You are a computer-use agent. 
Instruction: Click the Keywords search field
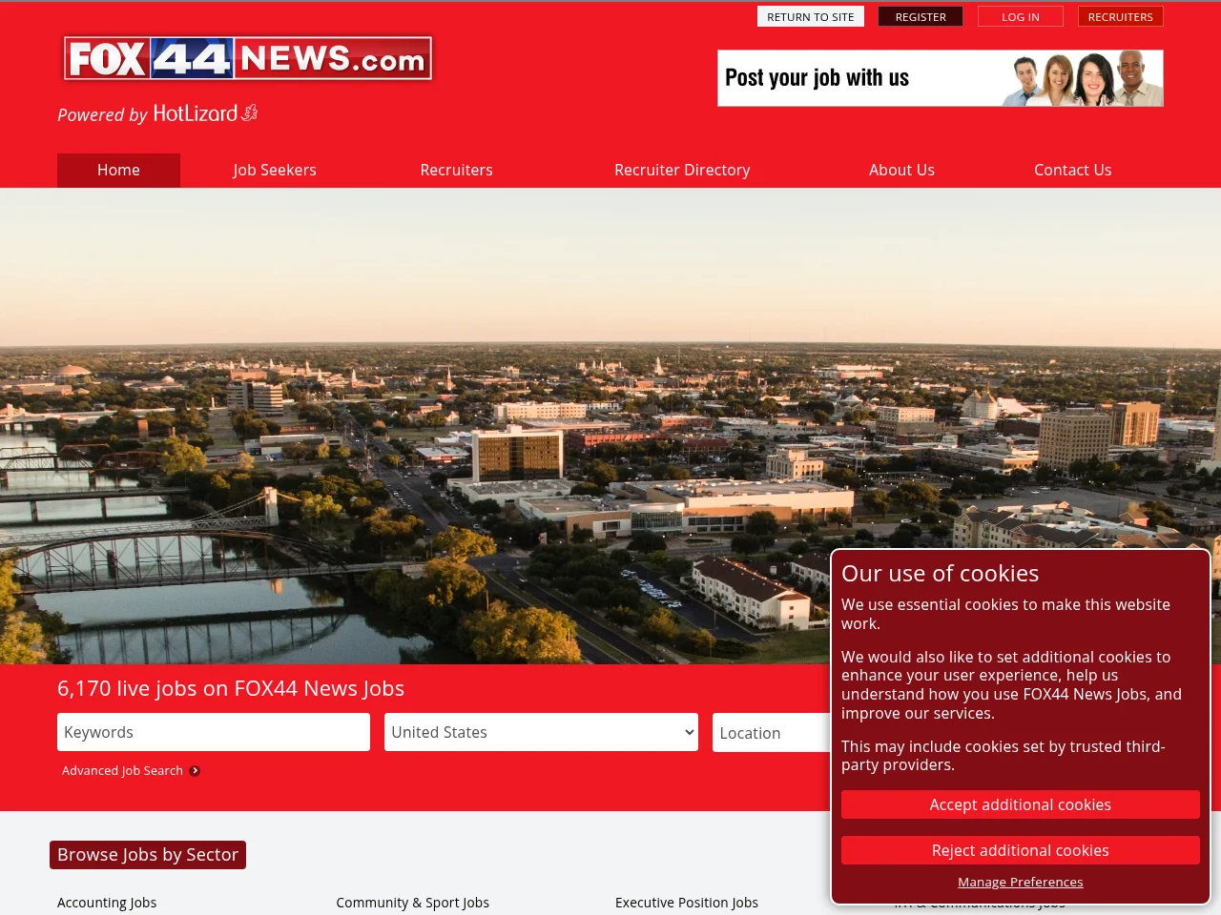coord(214,732)
